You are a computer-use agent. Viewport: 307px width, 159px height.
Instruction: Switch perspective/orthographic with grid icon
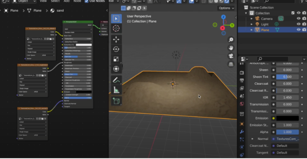point(231,64)
